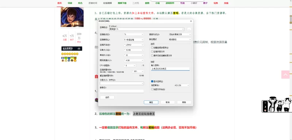This screenshot has height=140, width=292.
Task: Open the word size dropdown showing 32
Action: click(x=134, y=55)
